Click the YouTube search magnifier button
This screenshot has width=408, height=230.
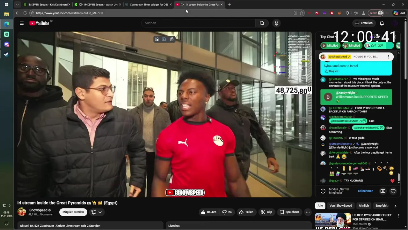(262, 23)
